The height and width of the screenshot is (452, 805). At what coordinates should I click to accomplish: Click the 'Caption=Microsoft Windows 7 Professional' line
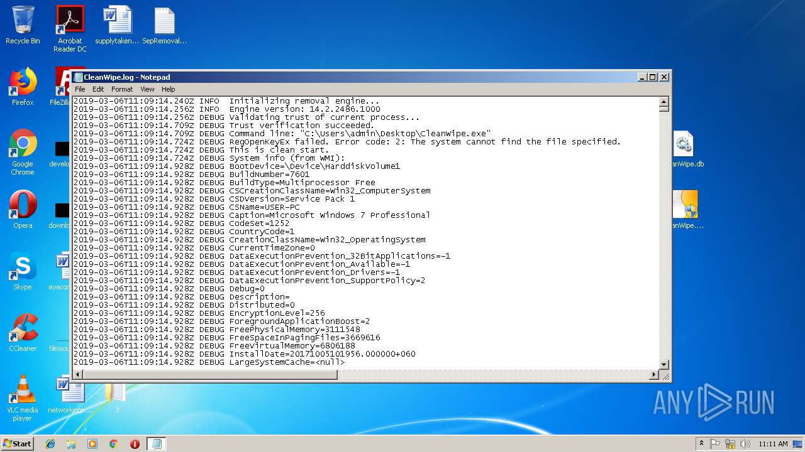point(252,215)
